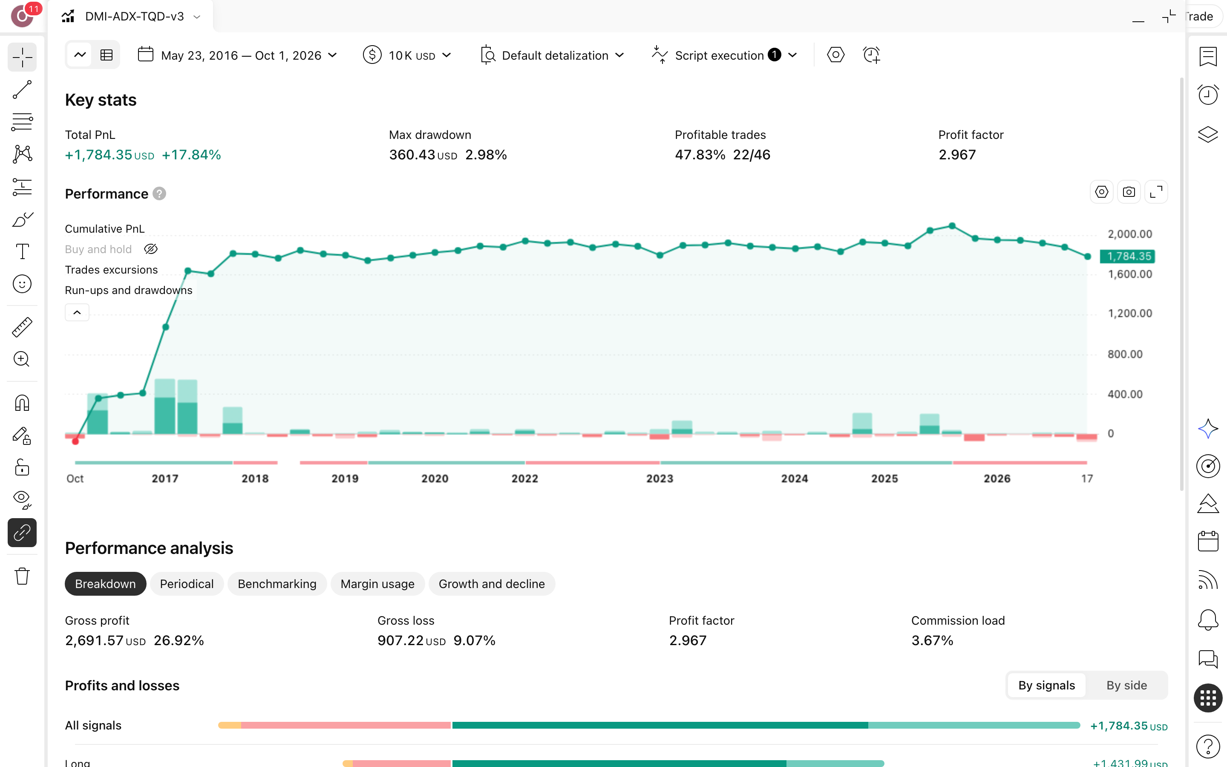Screen dimensions: 1227x767
Task: Remove all drawings with trash icon
Action: click(x=22, y=576)
